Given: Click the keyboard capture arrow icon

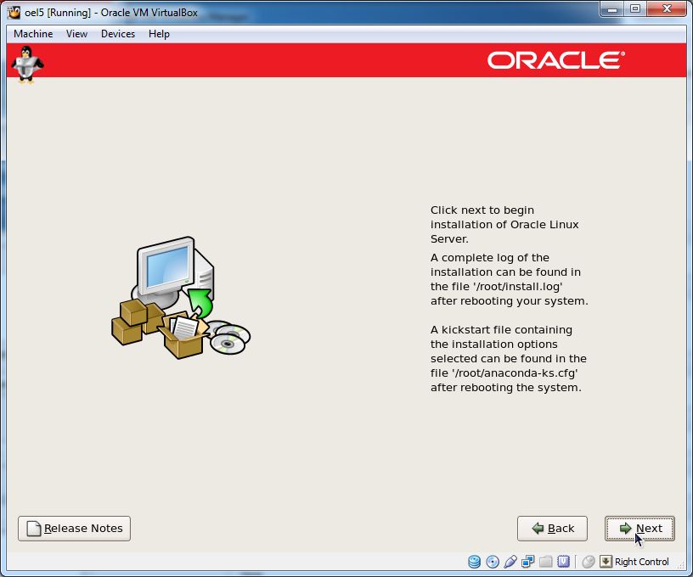Looking at the screenshot, I should 606,562.
